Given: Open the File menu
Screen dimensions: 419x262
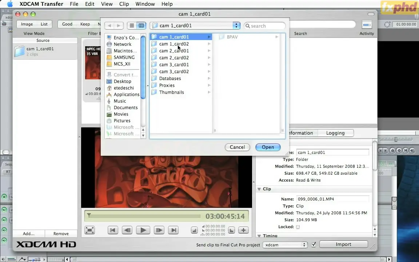Looking at the screenshot, I should (x=74, y=4).
